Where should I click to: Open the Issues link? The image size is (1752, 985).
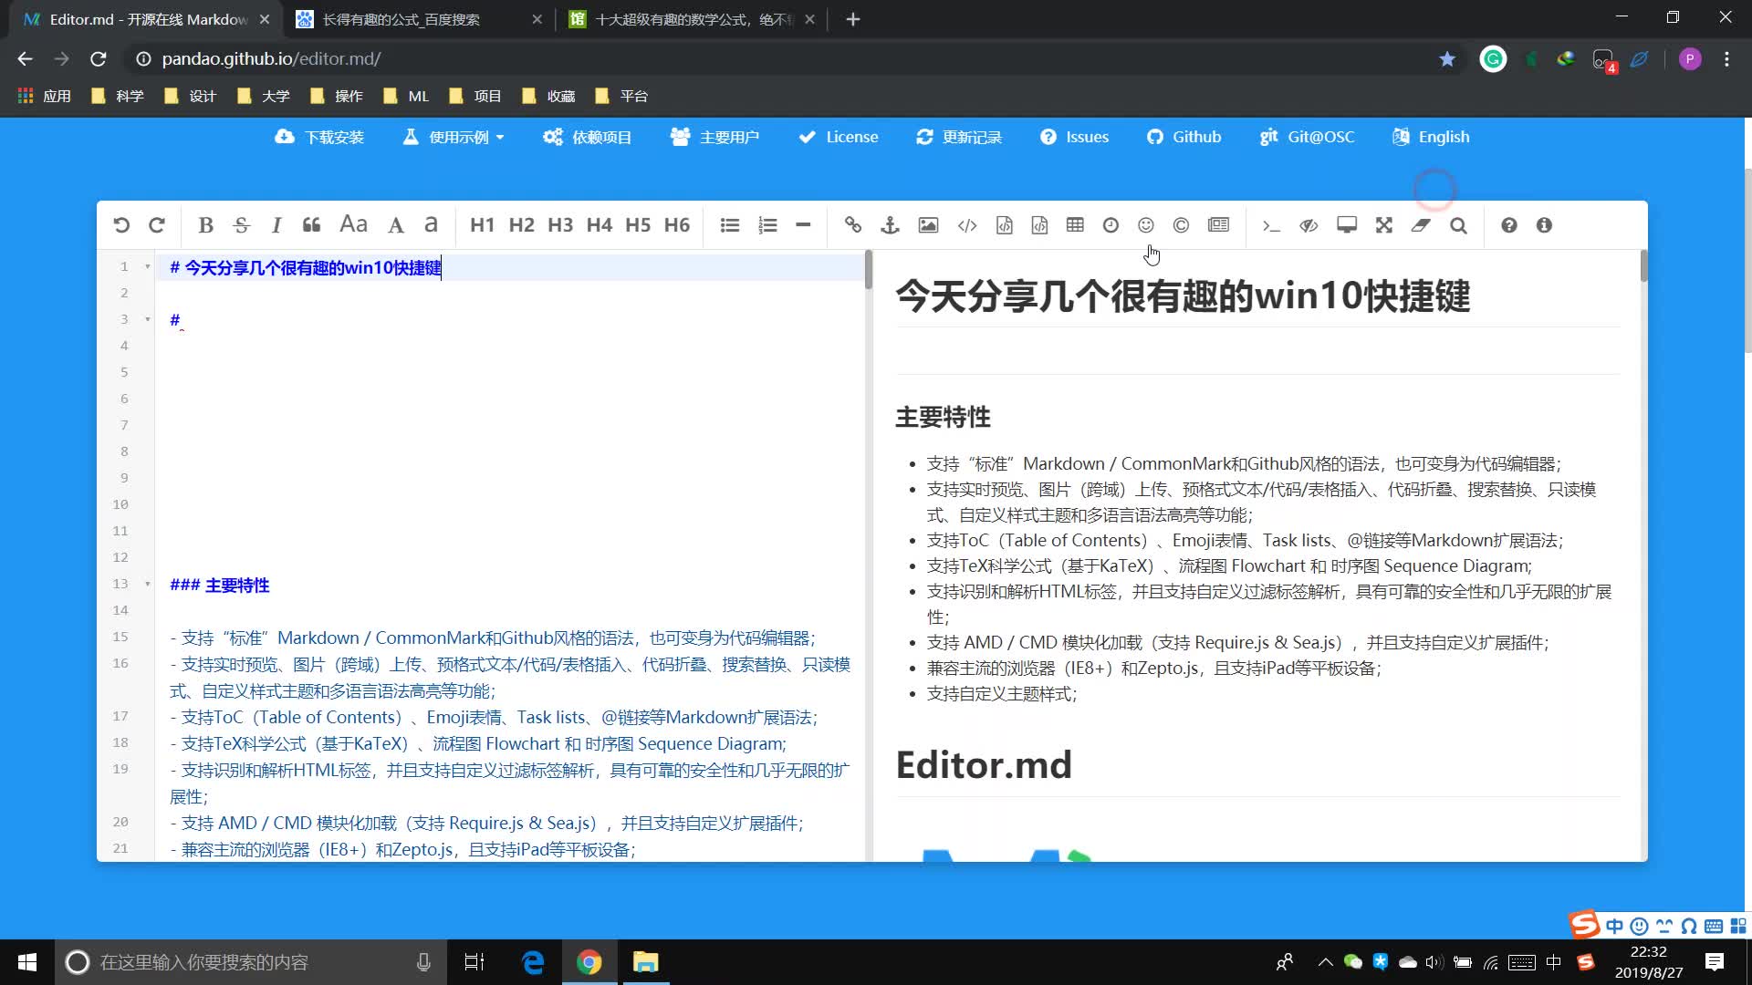pos(1074,137)
